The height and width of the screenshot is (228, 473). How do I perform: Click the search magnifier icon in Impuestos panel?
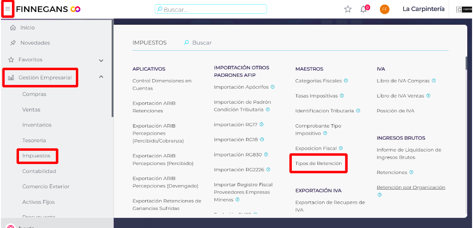(186, 43)
